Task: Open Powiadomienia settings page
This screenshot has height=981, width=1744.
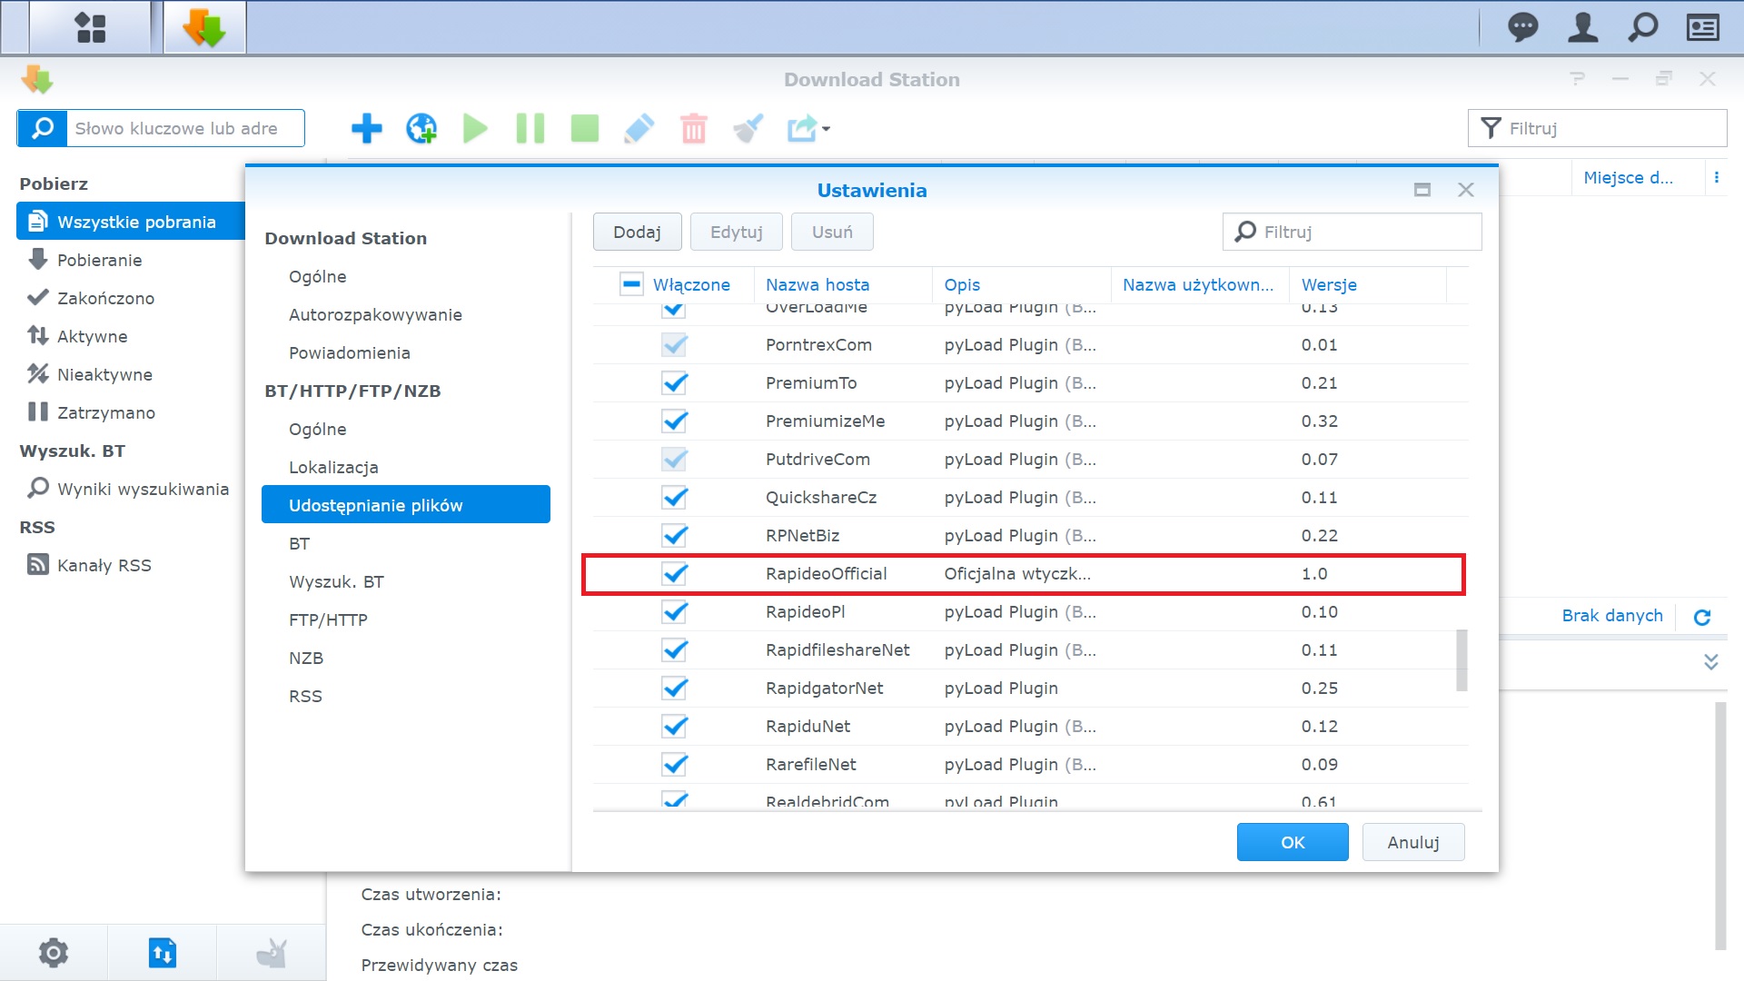Action: click(349, 352)
